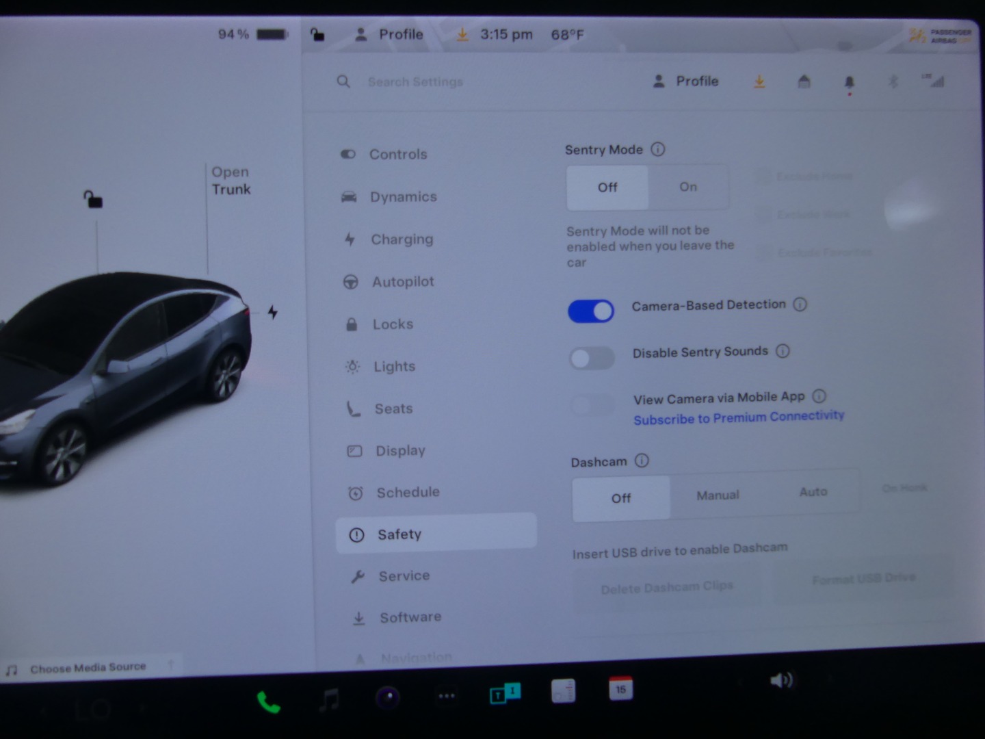Click Subscribe to Premium Connectivity link
The height and width of the screenshot is (739, 985).
739,417
